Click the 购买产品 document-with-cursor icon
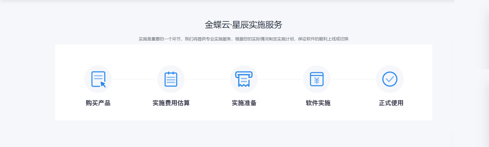489x147 pixels. pyautogui.click(x=98, y=79)
